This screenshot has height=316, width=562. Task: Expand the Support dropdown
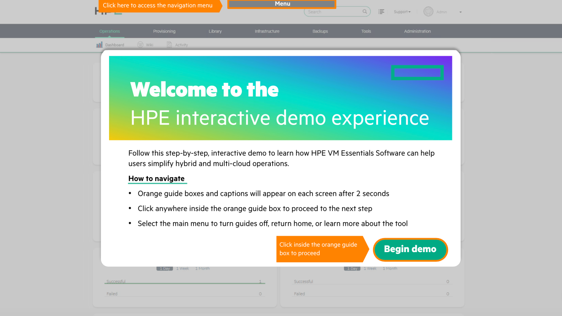pyautogui.click(x=402, y=12)
